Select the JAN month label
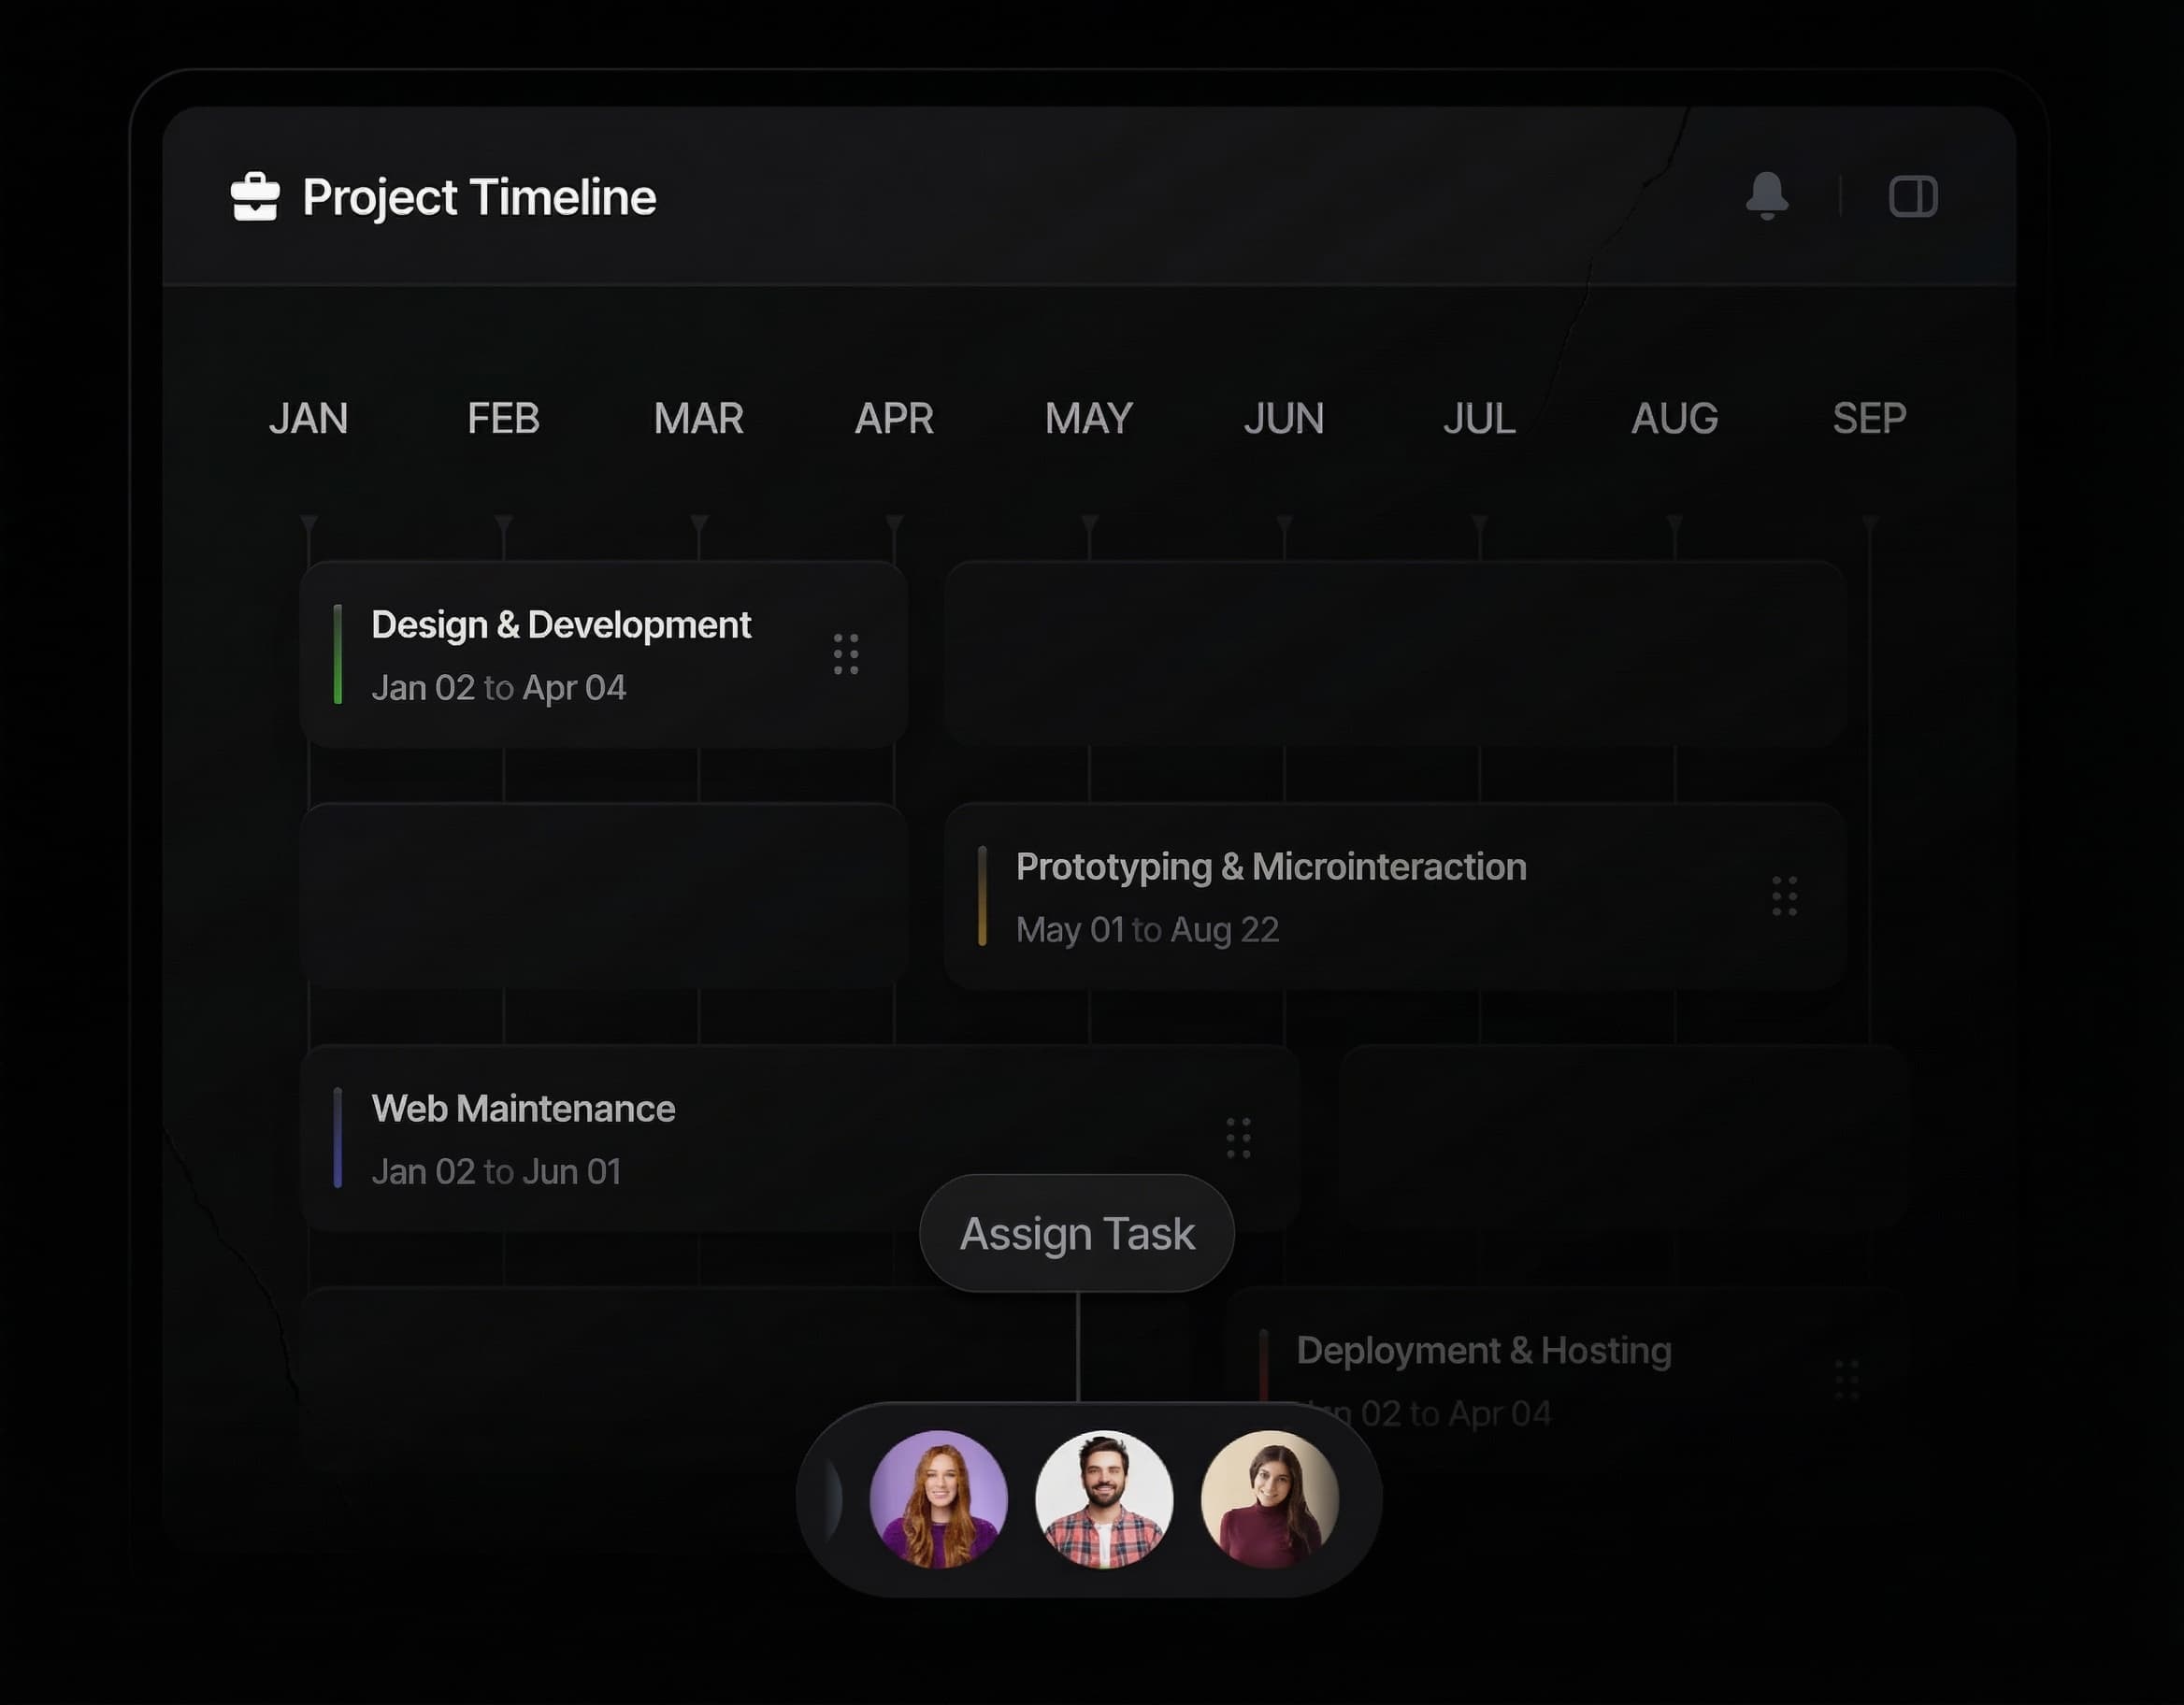Screen dimensions: 2184x1705 coord(308,418)
